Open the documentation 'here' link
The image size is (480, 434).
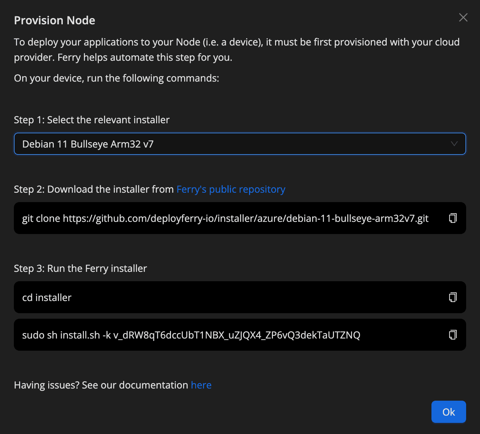pyautogui.click(x=201, y=385)
